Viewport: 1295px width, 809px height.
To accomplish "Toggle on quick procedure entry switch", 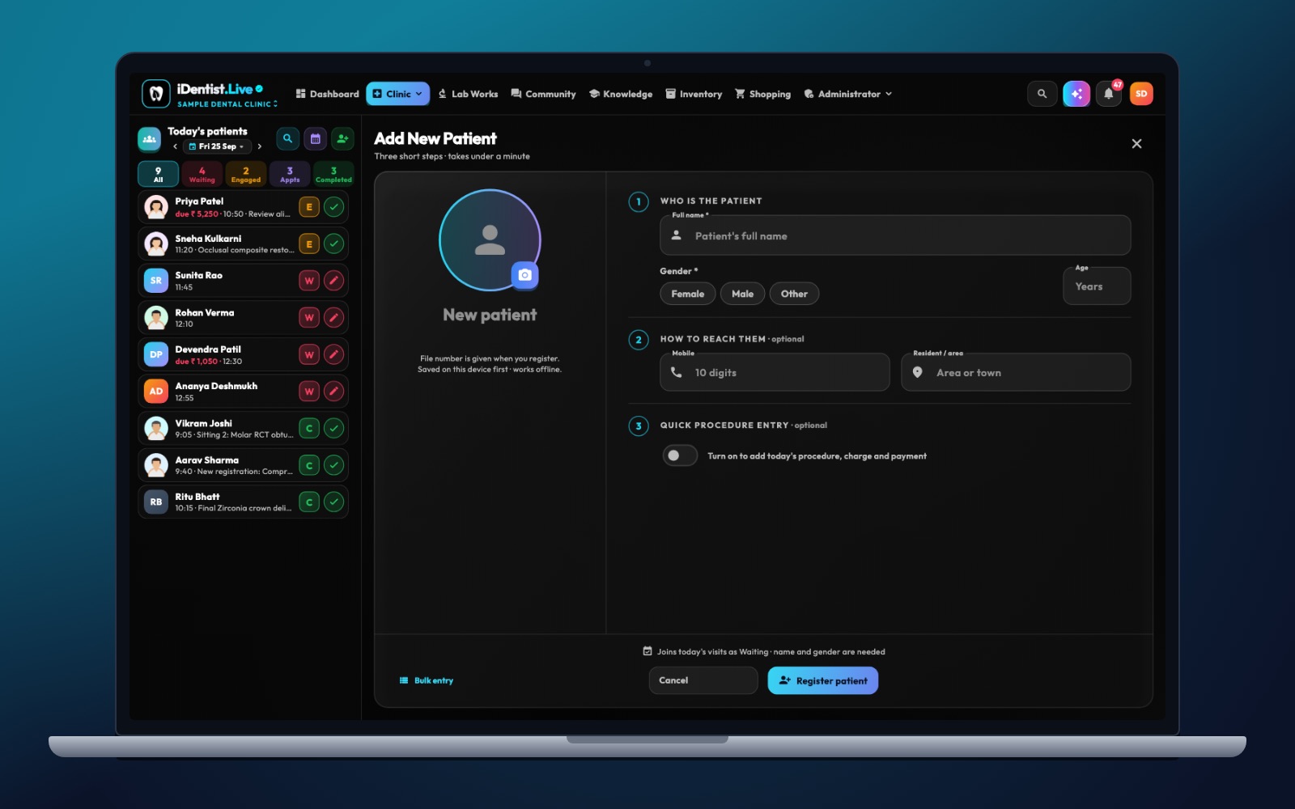I will tap(680, 455).
